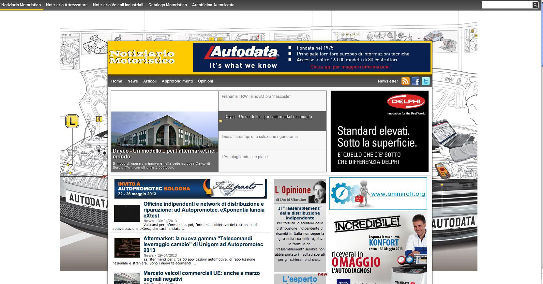Click the yellow dot slider indicator
The width and height of the screenshot is (543, 284).
[220, 121]
